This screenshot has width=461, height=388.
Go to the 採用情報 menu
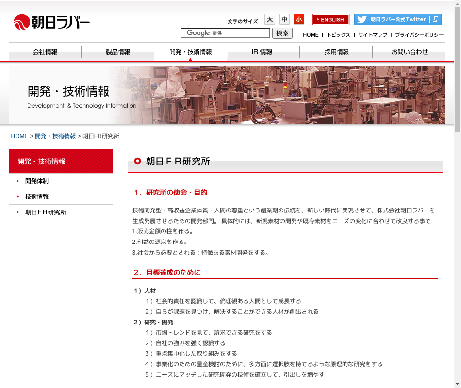(336, 52)
